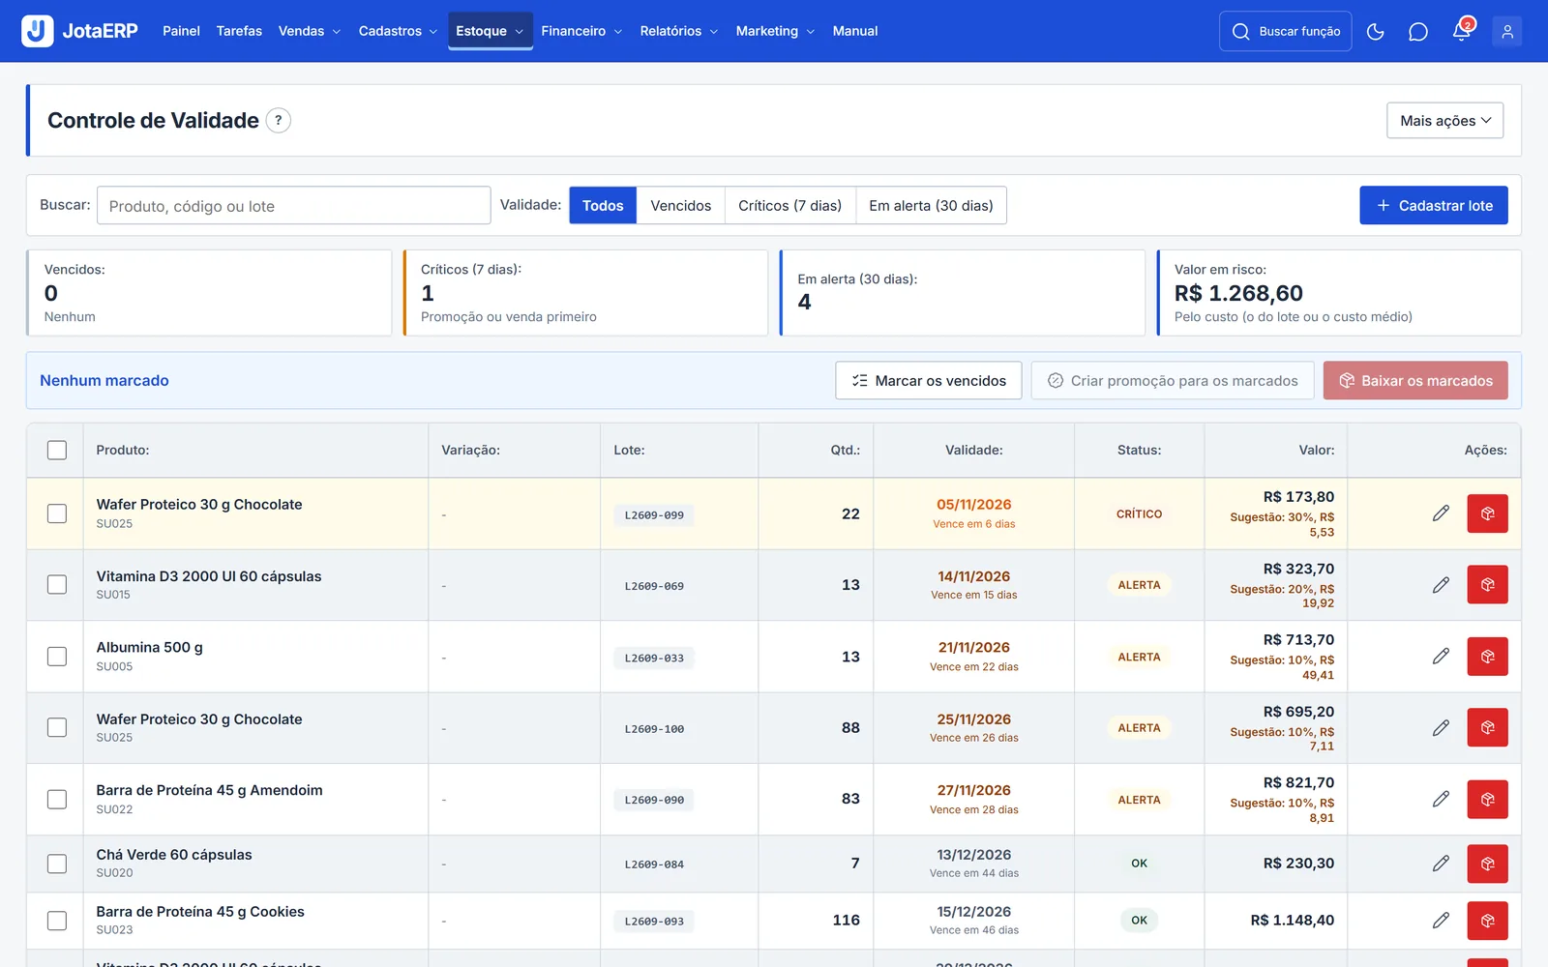
Task: Click Baixar os marcados
Action: coord(1415,381)
